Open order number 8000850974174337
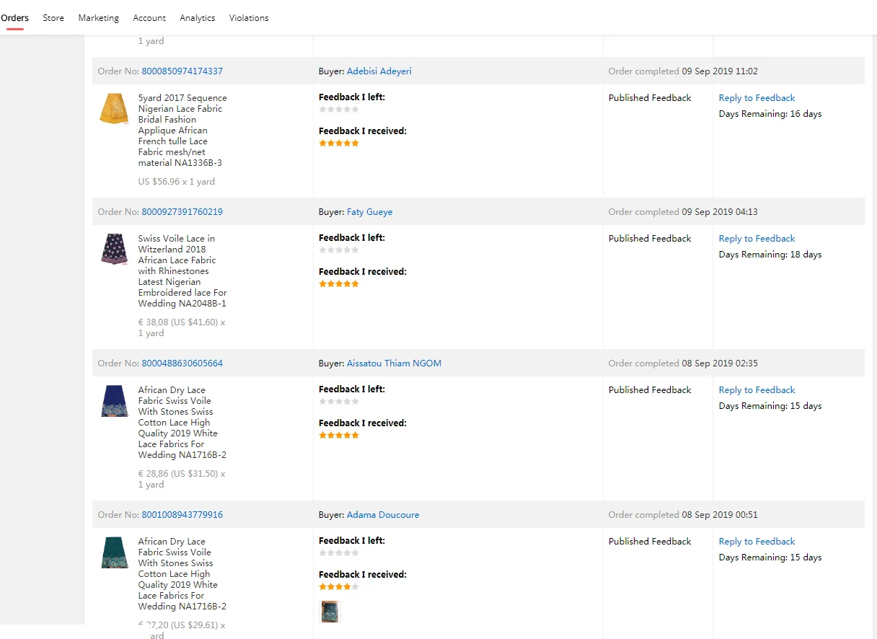 tap(182, 71)
